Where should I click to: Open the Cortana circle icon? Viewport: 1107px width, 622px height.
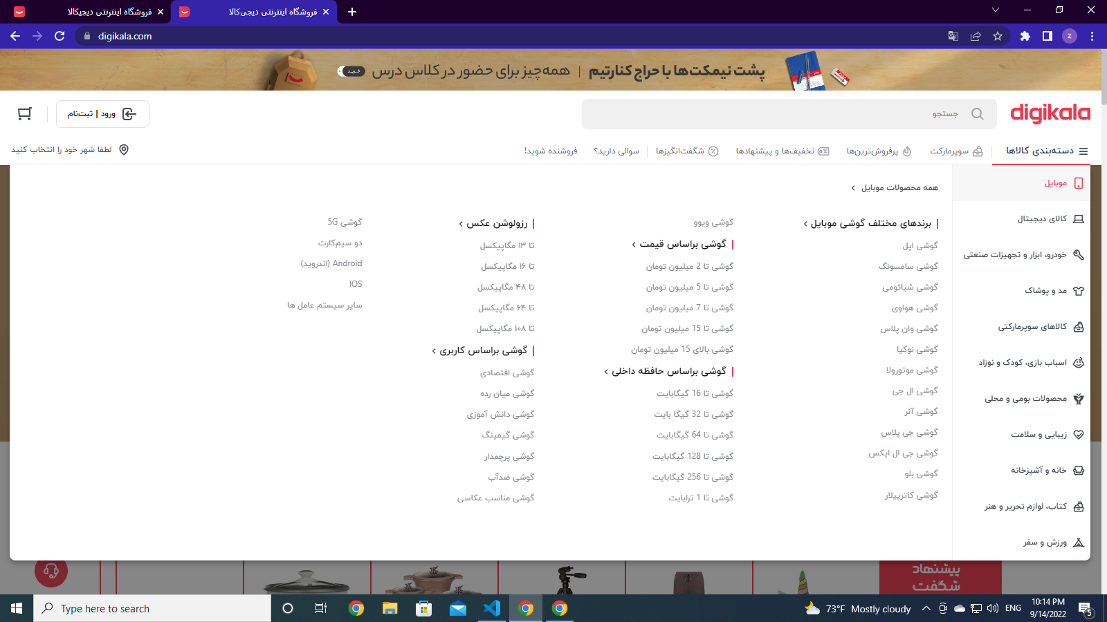click(x=288, y=608)
